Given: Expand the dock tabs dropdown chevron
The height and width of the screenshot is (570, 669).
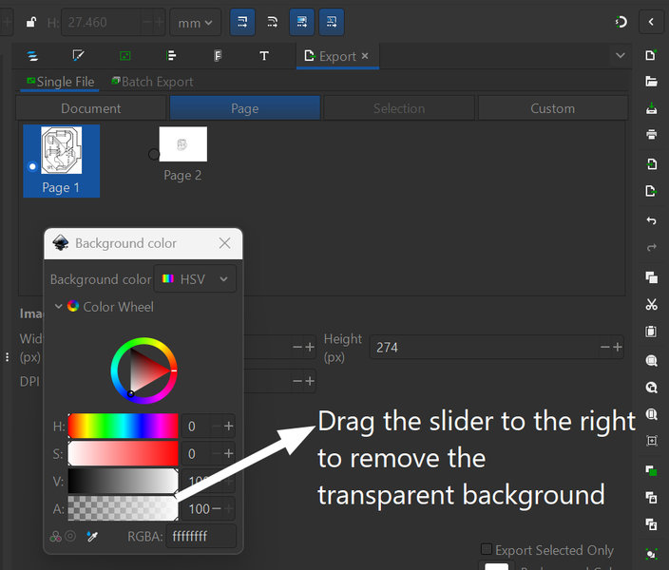Looking at the screenshot, I should [621, 55].
